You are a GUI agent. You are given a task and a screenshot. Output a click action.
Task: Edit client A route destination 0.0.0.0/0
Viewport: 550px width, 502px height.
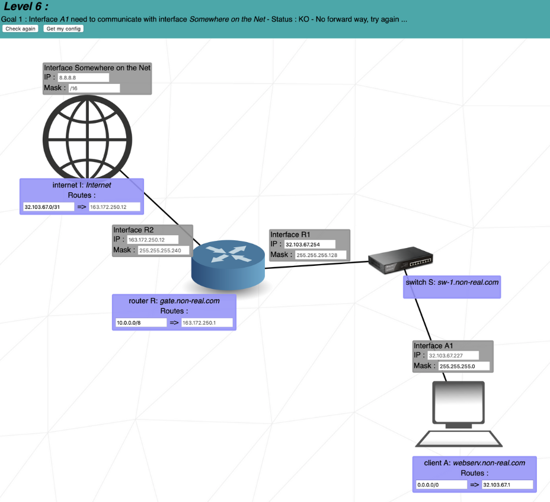tap(442, 485)
